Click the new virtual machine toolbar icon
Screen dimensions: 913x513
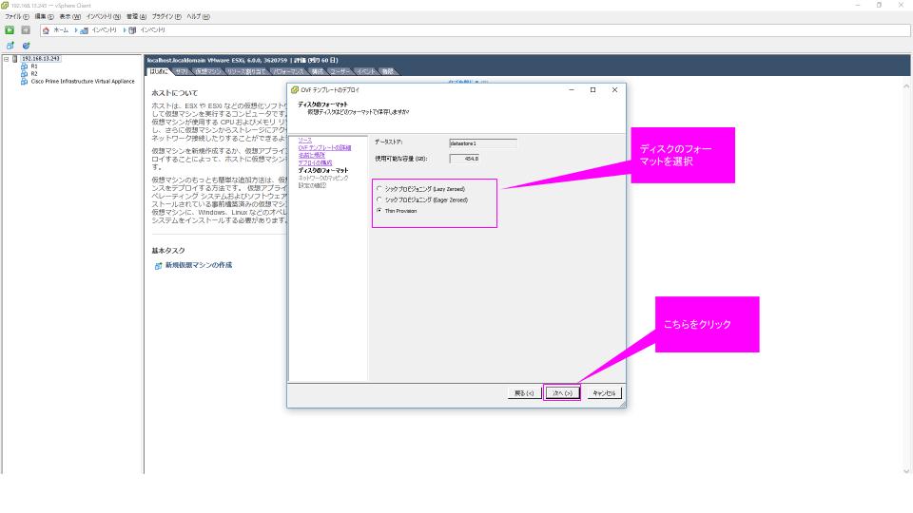pos(10,46)
